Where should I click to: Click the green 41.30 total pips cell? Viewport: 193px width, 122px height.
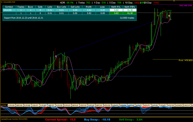pyautogui.click(x=130, y=13)
